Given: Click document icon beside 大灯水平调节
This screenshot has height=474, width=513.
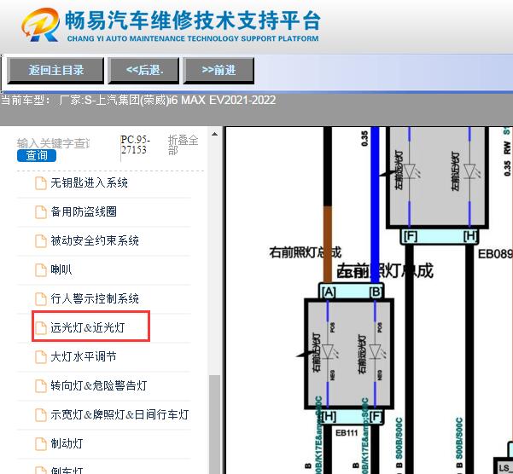Looking at the screenshot, I should 41,356.
